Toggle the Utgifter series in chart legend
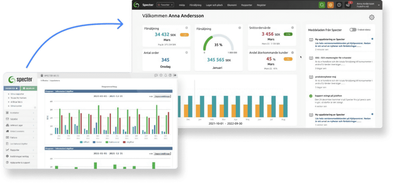The height and width of the screenshot is (183, 393). (129, 142)
